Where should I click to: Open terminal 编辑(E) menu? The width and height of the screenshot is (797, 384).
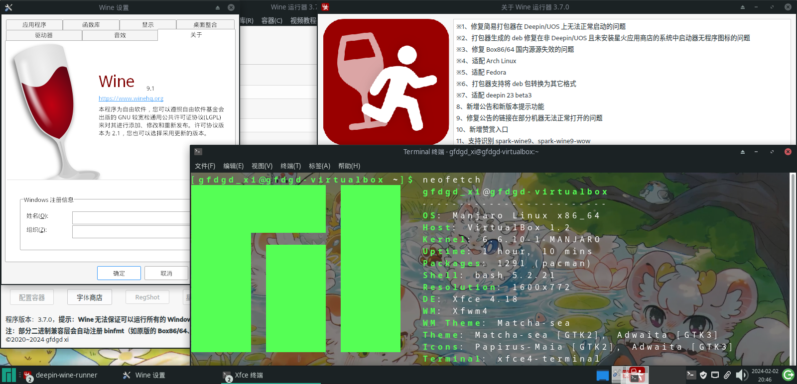tap(234, 166)
